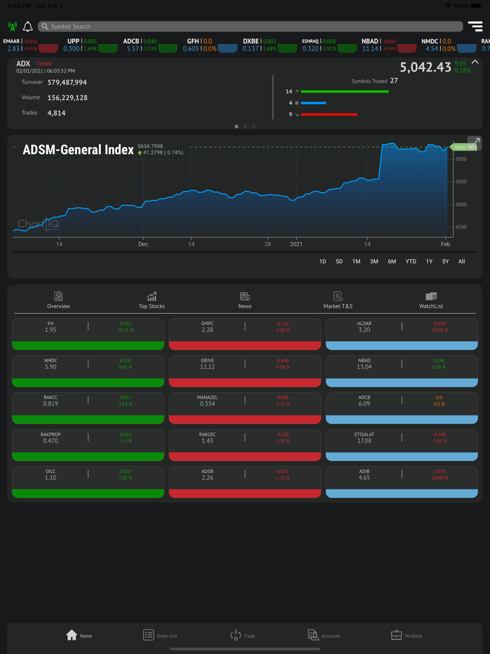The width and height of the screenshot is (490, 654).
Task: Open the RAKCEC 1.43 stock card
Action: [245, 445]
